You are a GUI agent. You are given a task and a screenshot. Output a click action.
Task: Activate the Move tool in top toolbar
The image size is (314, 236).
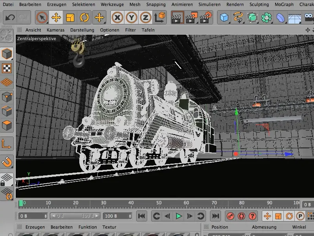coord(56,17)
